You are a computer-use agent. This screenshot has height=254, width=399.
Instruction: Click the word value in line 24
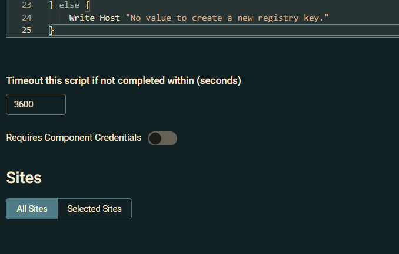(x=158, y=18)
